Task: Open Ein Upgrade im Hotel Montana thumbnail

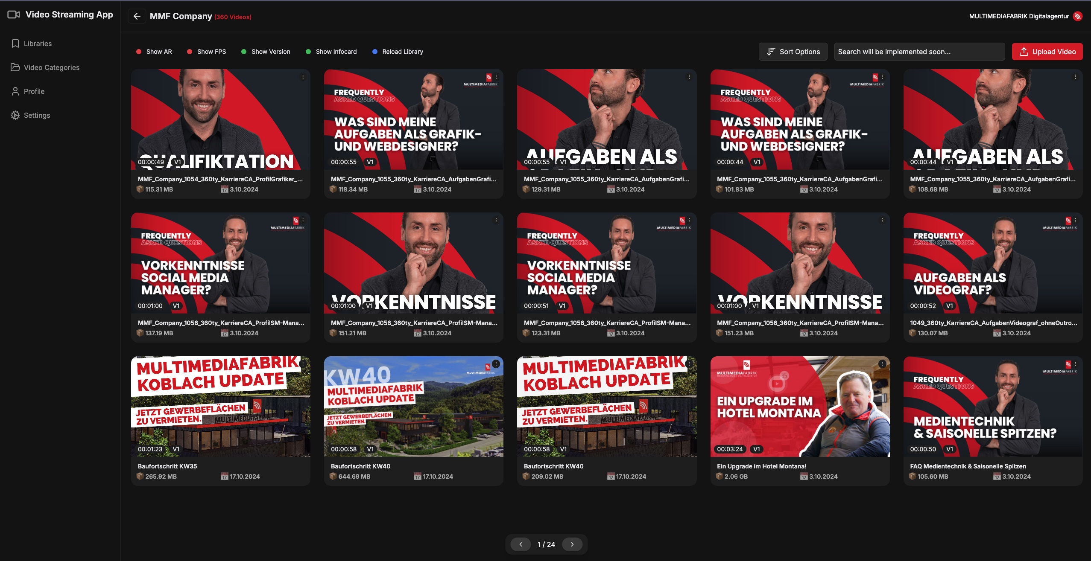Action: [x=800, y=407]
